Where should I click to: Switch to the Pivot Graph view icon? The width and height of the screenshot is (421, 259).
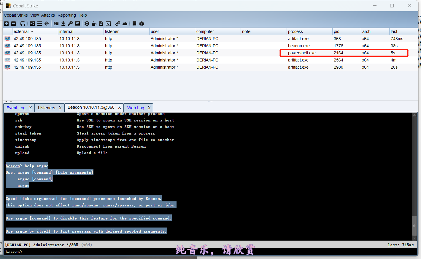pyautogui.click(x=32, y=23)
